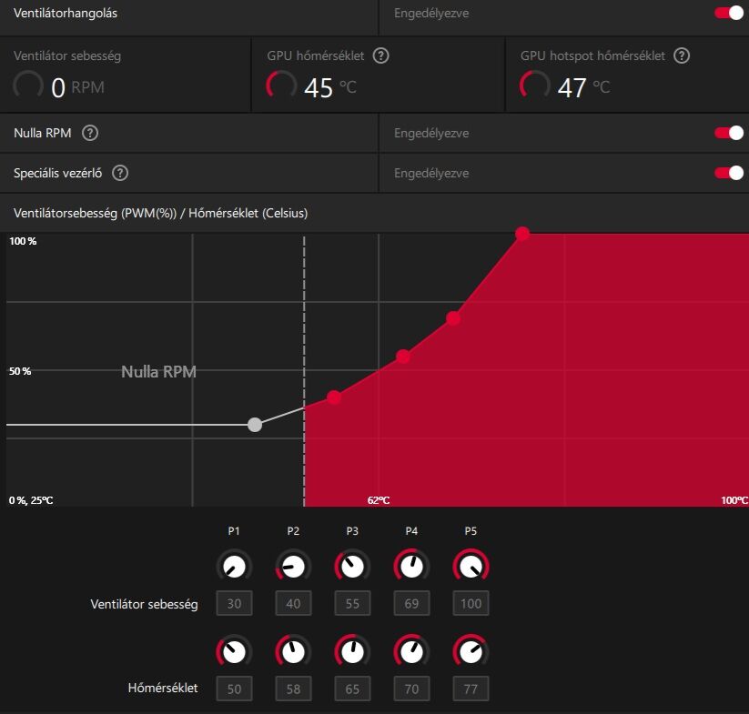749x714 pixels.
Task: Disable the Ventilátorhangolás toggle
Action: click(729, 13)
